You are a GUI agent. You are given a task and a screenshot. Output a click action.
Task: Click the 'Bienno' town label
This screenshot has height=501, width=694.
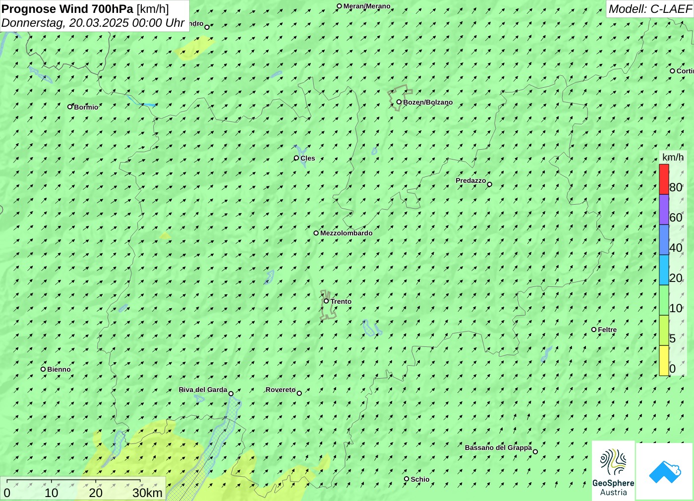[59, 369]
